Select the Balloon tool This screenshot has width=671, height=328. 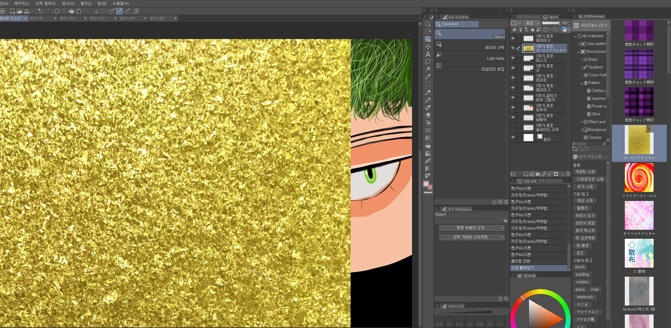point(428,62)
